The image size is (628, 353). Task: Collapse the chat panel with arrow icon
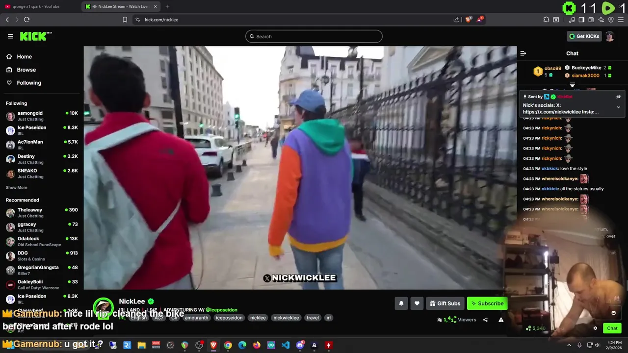523,53
